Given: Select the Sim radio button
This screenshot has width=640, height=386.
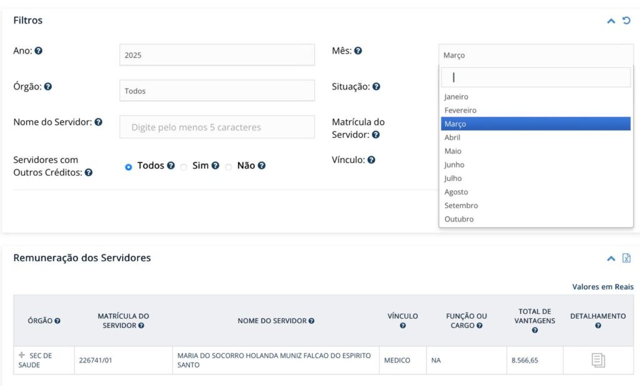Looking at the screenshot, I should point(184,167).
